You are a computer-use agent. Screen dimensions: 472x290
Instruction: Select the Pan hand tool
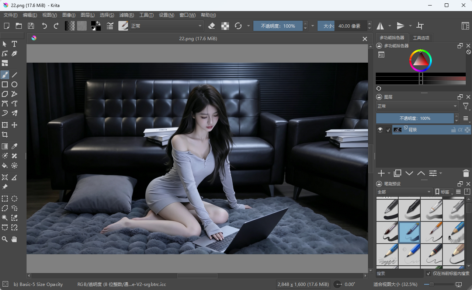pos(14,239)
